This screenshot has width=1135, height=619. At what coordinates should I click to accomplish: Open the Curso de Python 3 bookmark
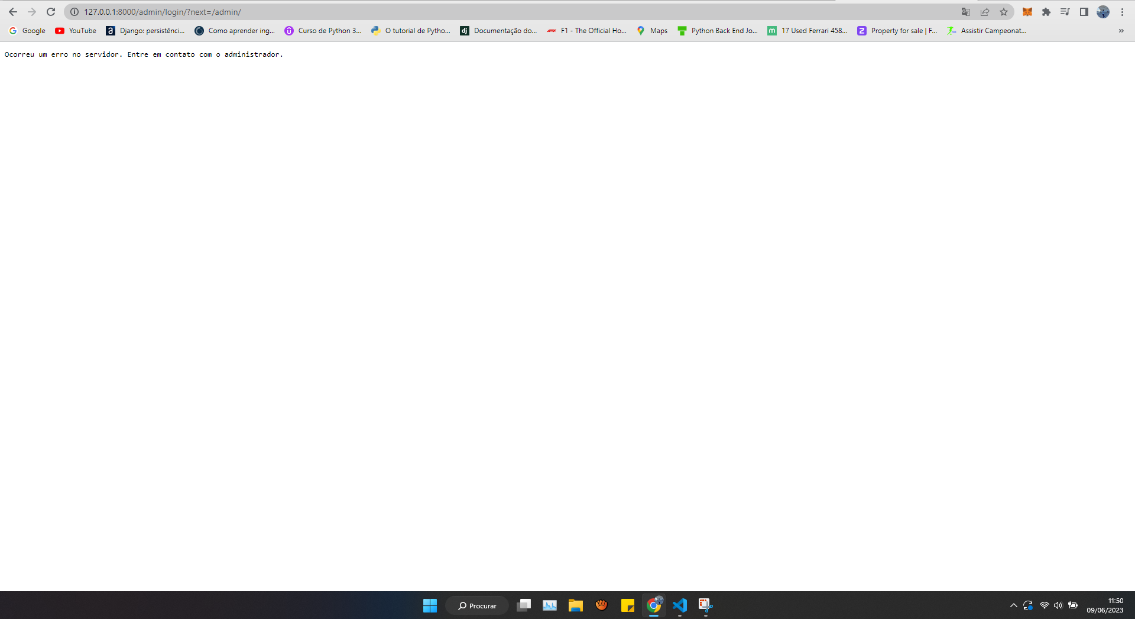pyautogui.click(x=323, y=31)
